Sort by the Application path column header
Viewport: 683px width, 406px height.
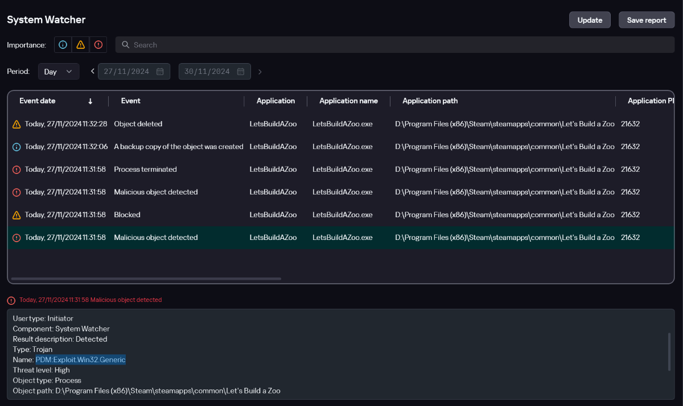[x=430, y=101]
